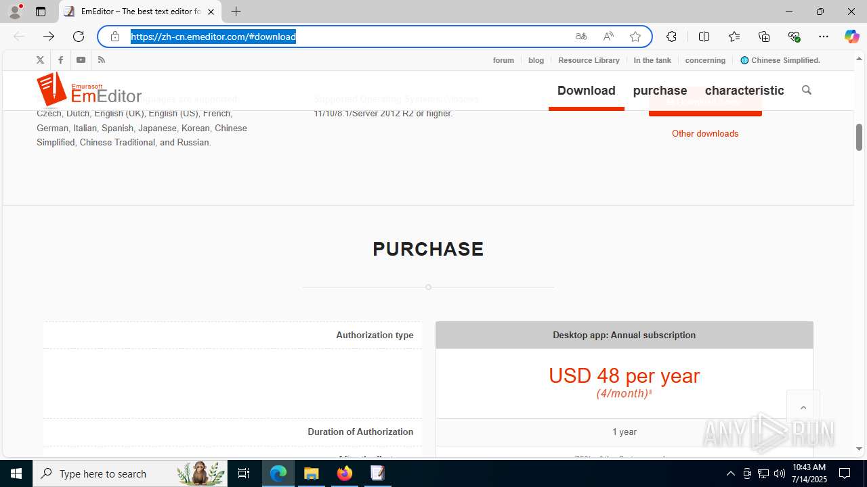Open Tab actions menu icon
This screenshot has height=487, width=867.
(x=41, y=11)
